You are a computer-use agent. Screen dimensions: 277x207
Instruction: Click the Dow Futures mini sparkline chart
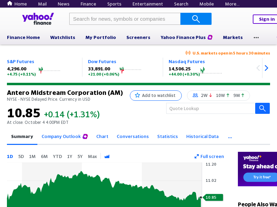click(130, 70)
